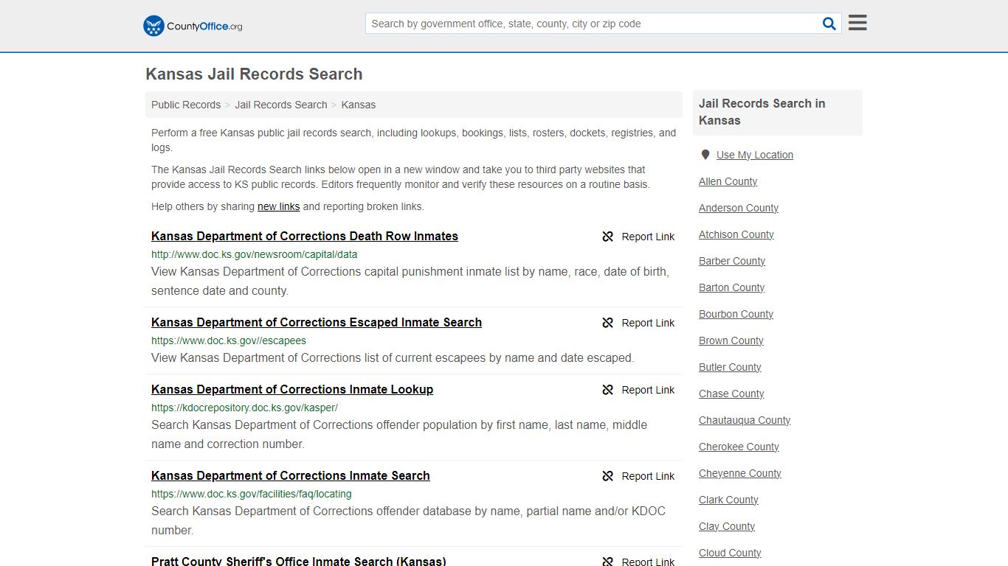The width and height of the screenshot is (1008, 566).
Task: Click URL doc.ks.gov/newsroom/capital/data
Action: pyautogui.click(x=255, y=254)
